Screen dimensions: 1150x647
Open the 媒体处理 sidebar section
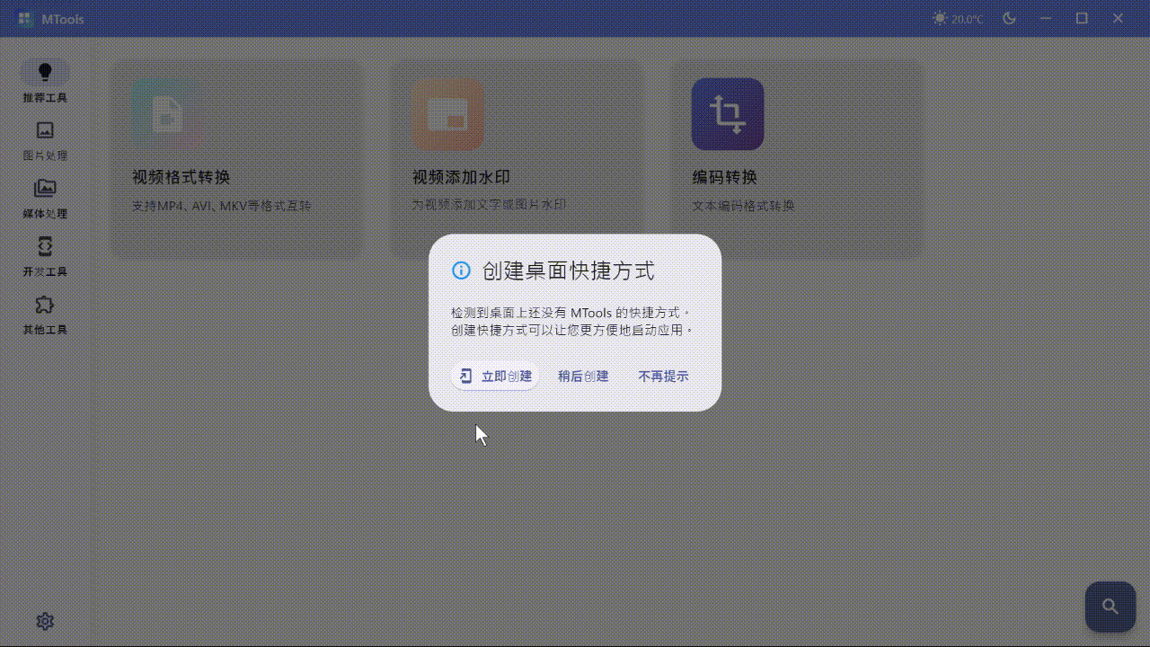pyautogui.click(x=45, y=199)
